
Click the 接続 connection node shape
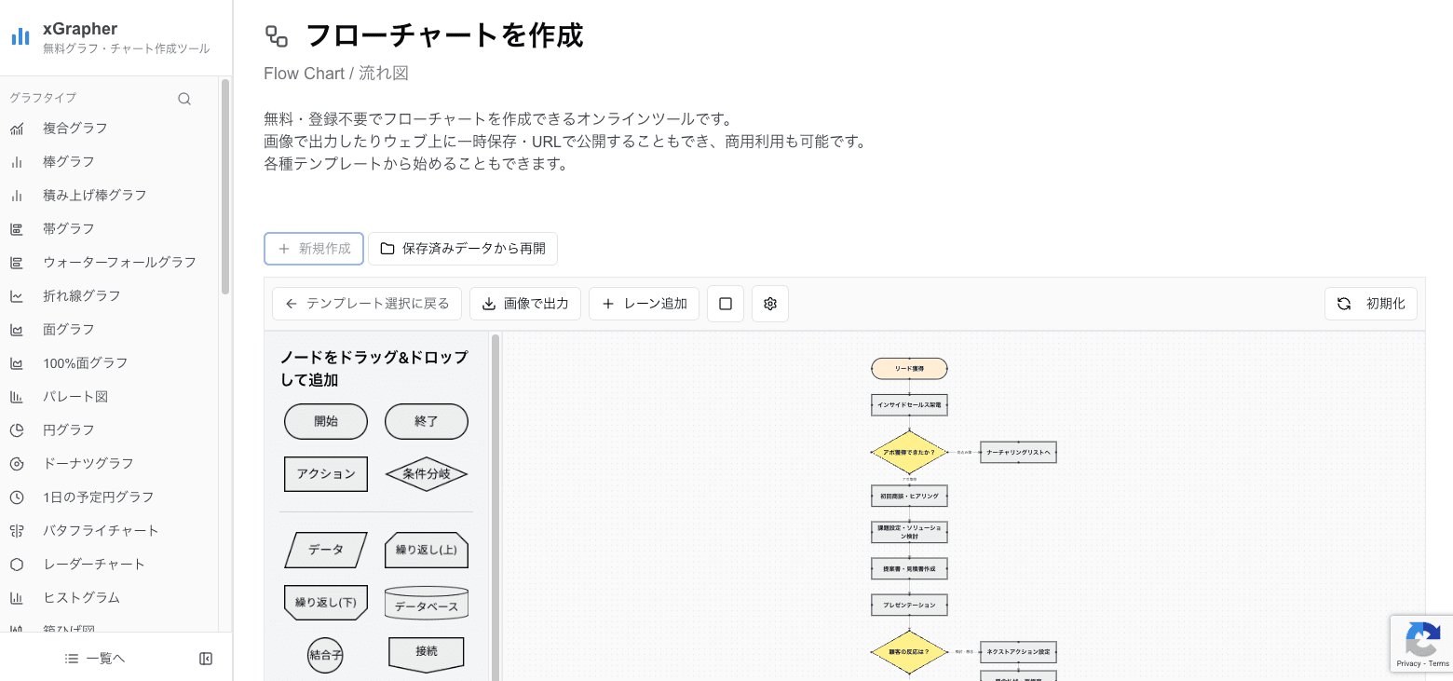426,652
